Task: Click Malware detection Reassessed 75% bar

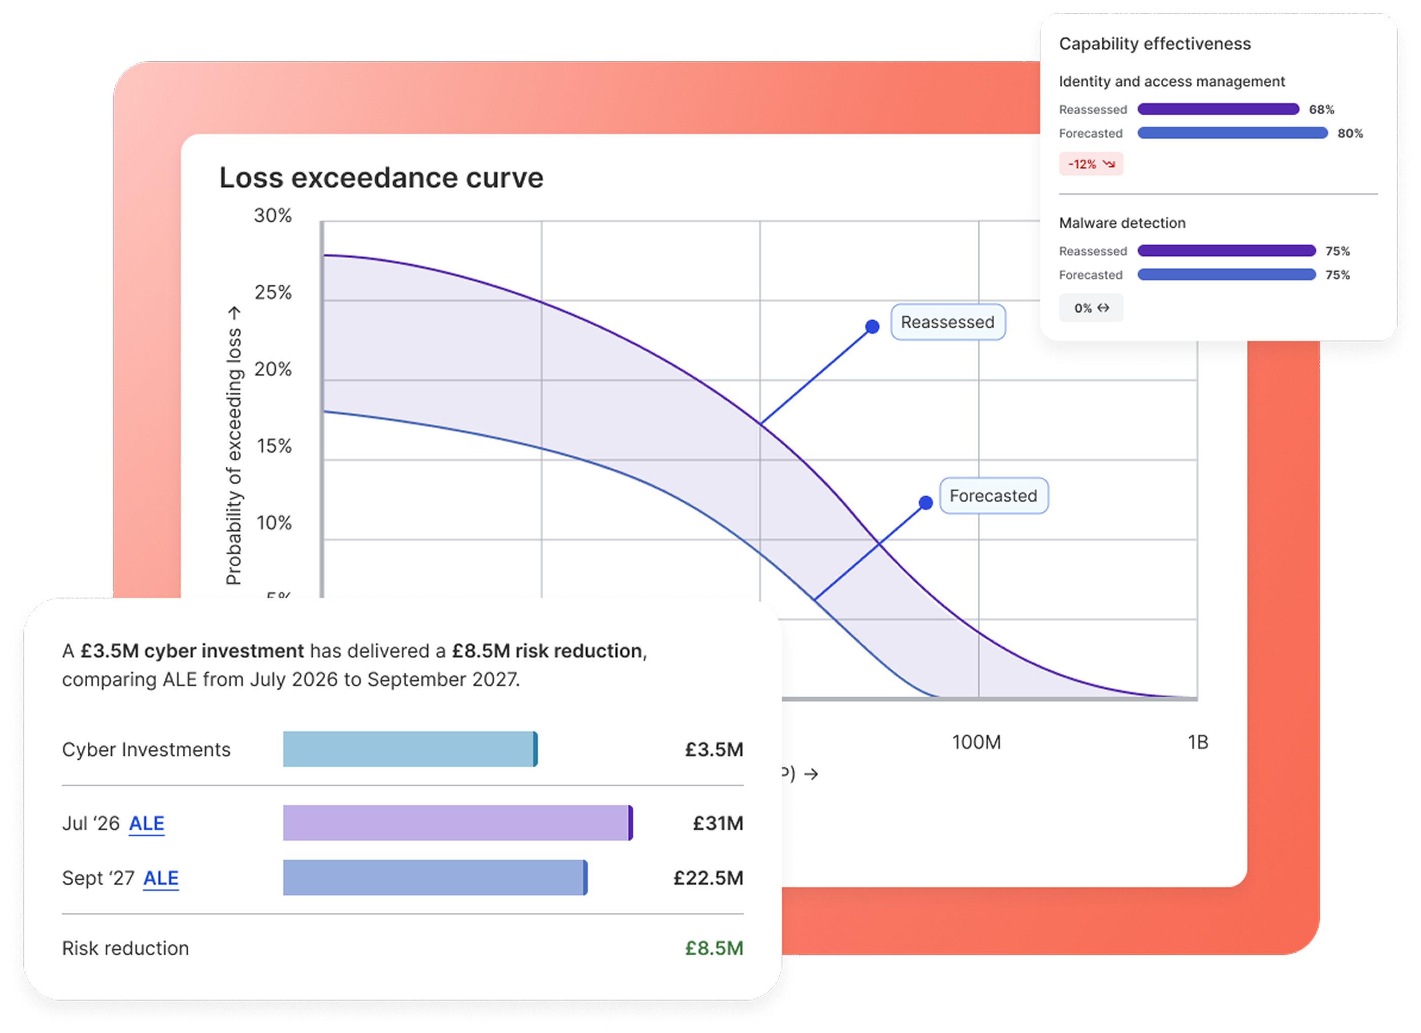Action: [x=1227, y=251]
